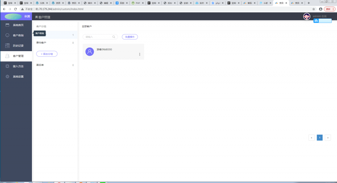Click the 添加分组 button
Viewport: 337px width, 183px height.
click(47, 54)
